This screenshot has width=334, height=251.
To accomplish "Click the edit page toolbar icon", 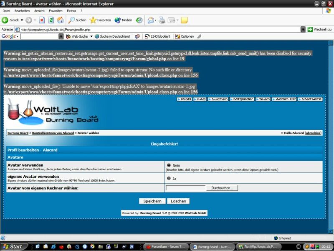I will 171,20.
